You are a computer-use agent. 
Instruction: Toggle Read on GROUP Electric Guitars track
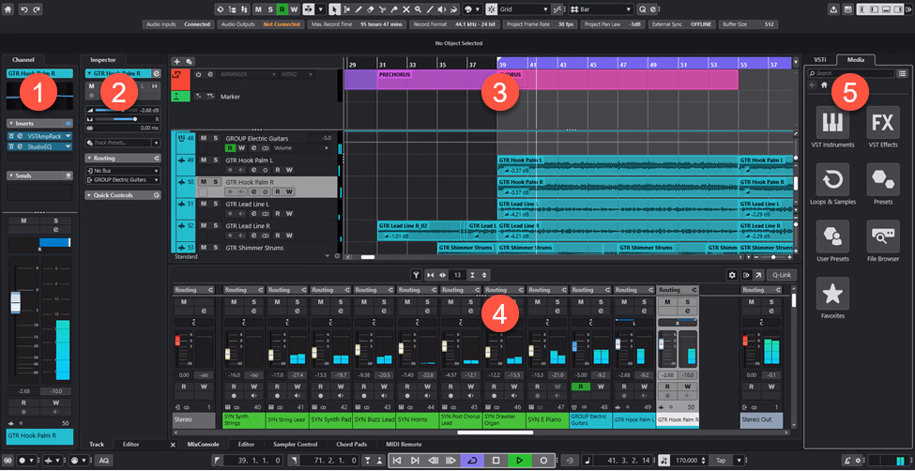[x=231, y=148]
